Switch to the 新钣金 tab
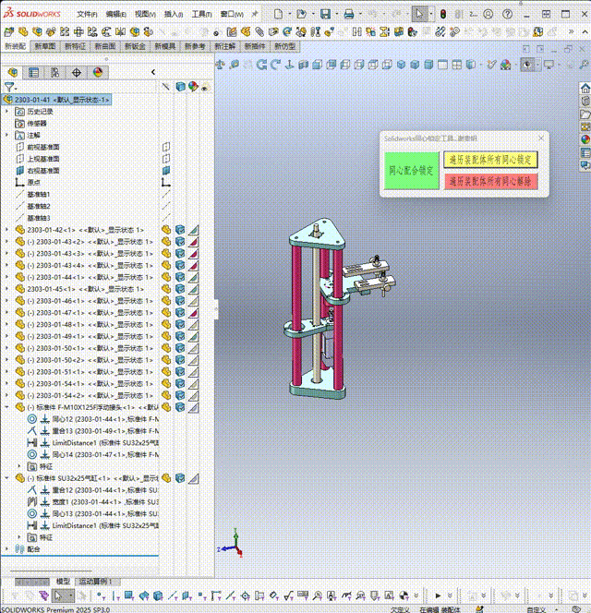Image resolution: width=591 pixels, height=613 pixels. coord(135,46)
